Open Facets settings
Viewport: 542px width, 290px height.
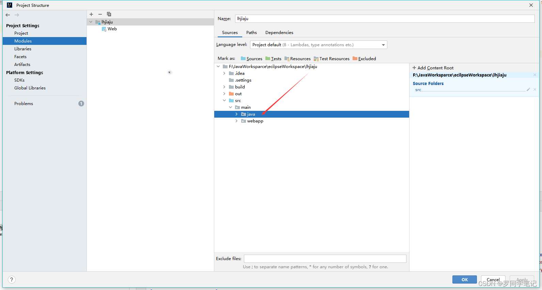coord(20,57)
